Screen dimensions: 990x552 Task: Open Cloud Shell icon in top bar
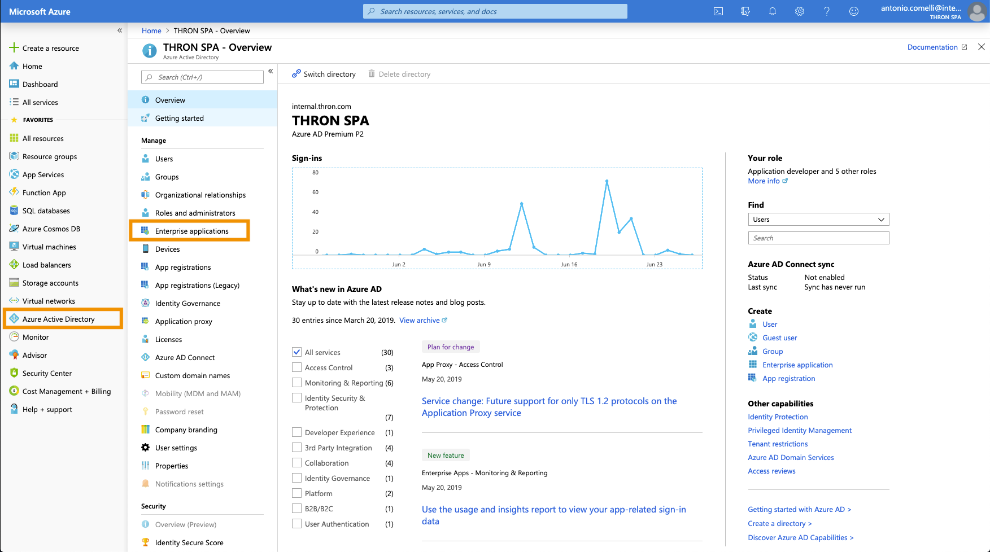pyautogui.click(x=718, y=11)
